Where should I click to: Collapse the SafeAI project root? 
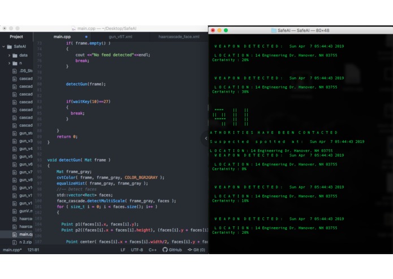point(3,46)
